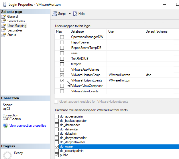Toggle the public role checkbox
179x159 pixels.
point(57,155)
